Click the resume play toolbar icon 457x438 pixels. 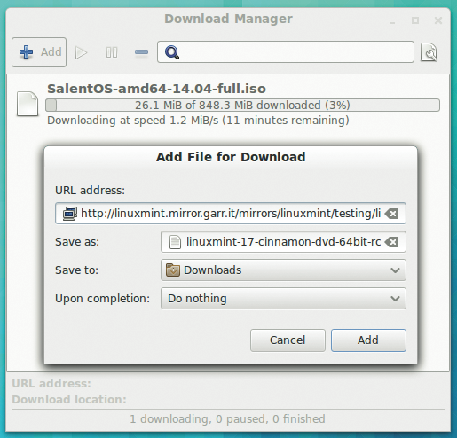(81, 52)
